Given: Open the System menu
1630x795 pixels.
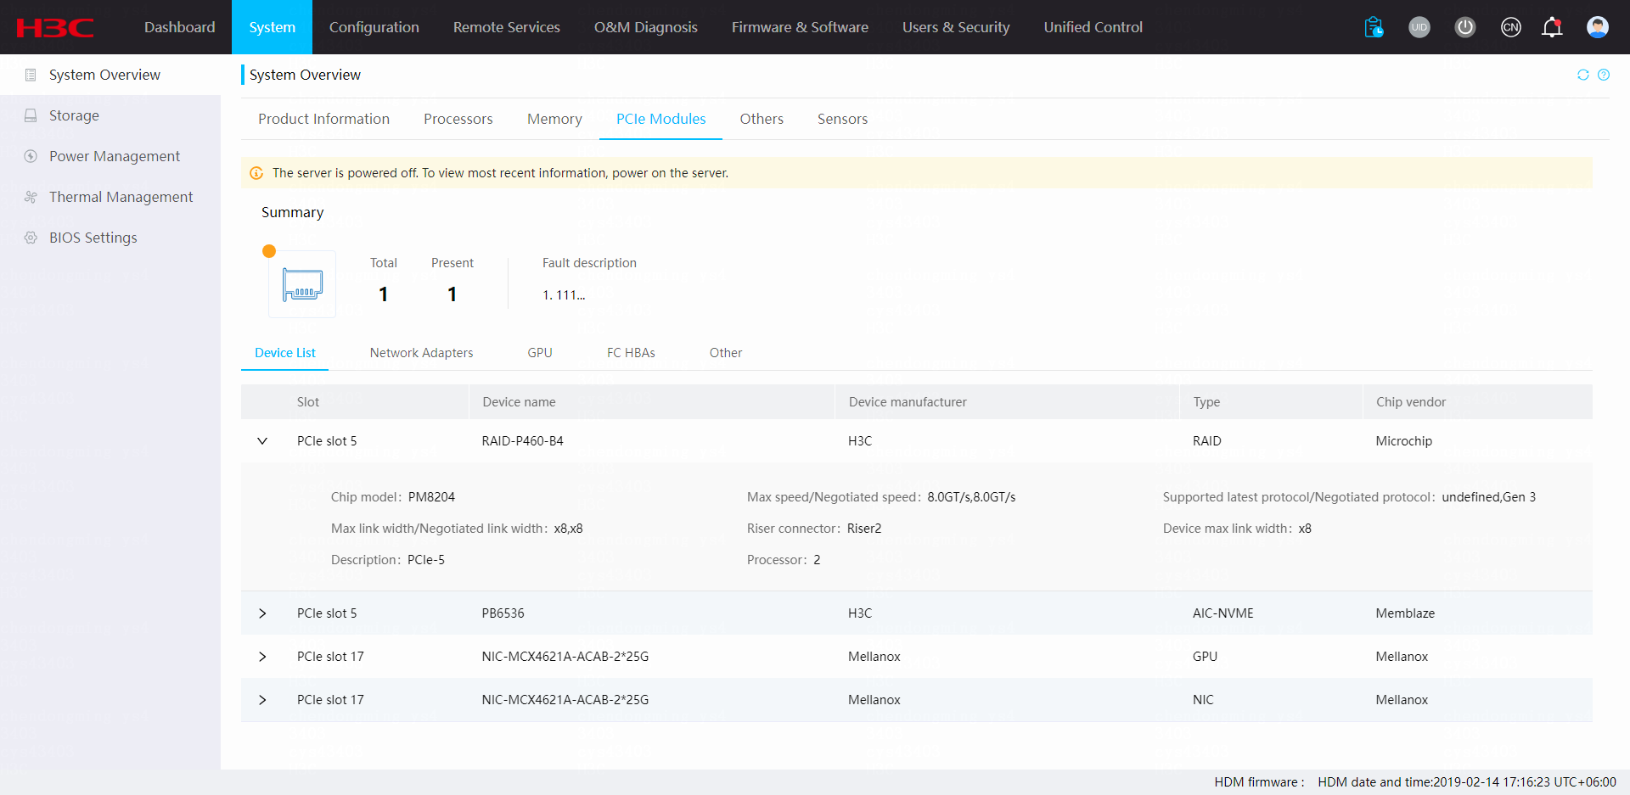Looking at the screenshot, I should click(x=272, y=27).
